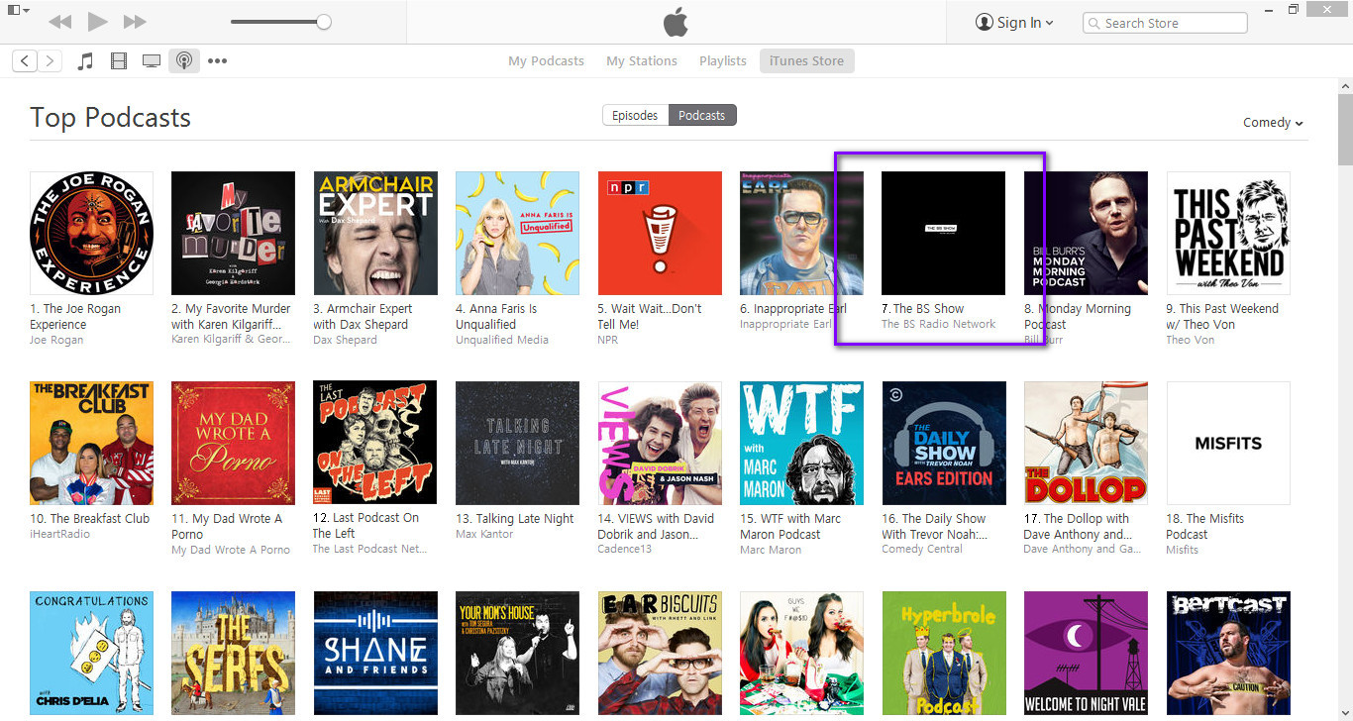Viewport: 1353px width, 721px height.
Task: Click the 'NPR' publisher name
Action: [x=609, y=340]
